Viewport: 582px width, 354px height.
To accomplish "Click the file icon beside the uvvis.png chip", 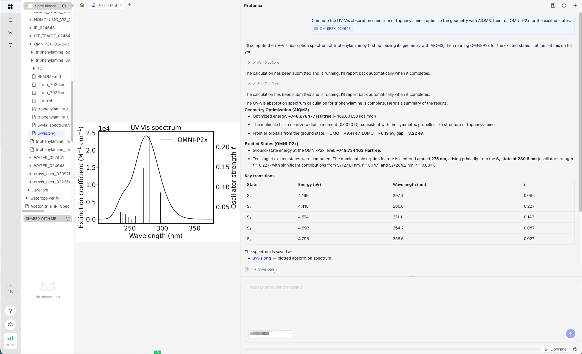I will point(247,269).
